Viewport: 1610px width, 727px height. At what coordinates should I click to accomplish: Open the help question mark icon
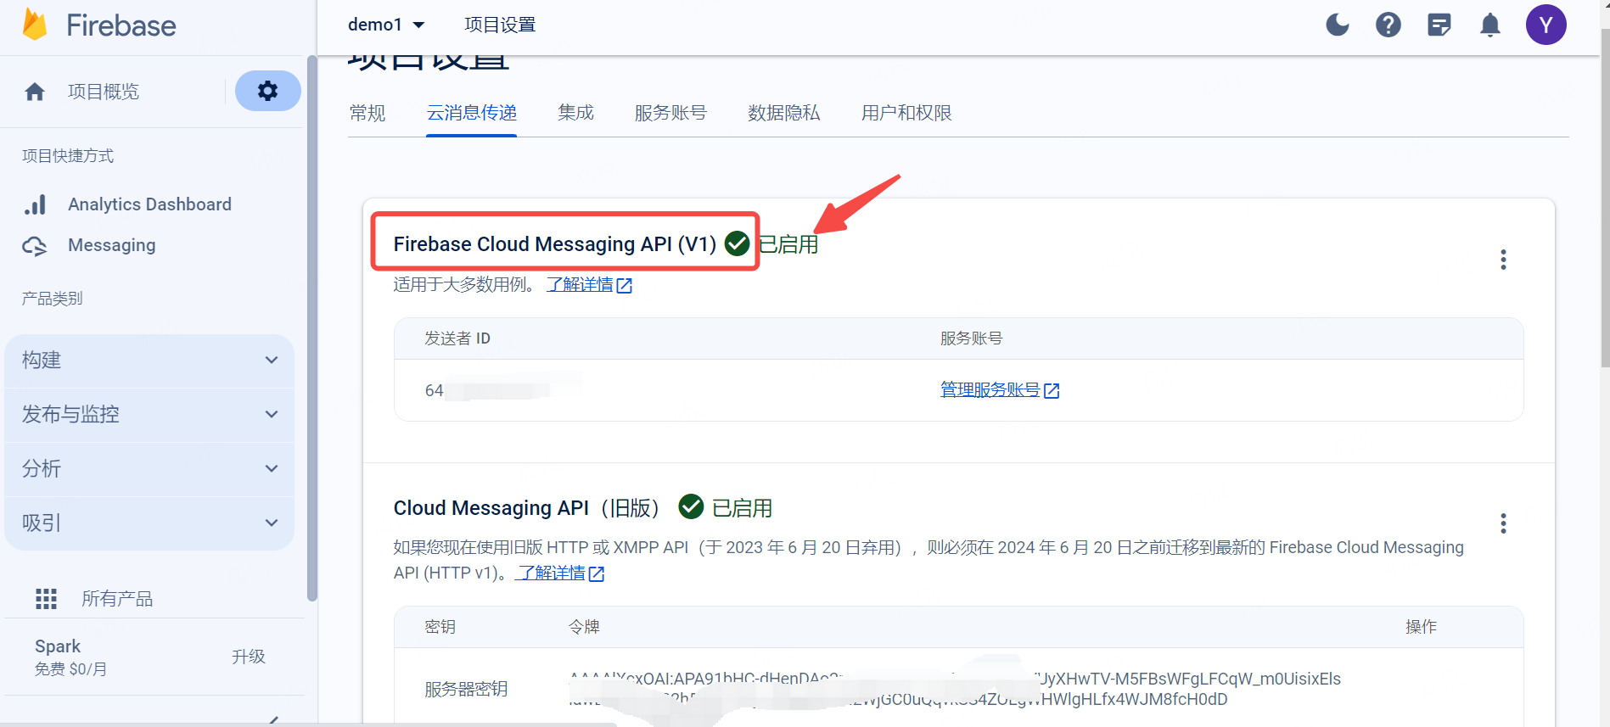click(x=1388, y=25)
